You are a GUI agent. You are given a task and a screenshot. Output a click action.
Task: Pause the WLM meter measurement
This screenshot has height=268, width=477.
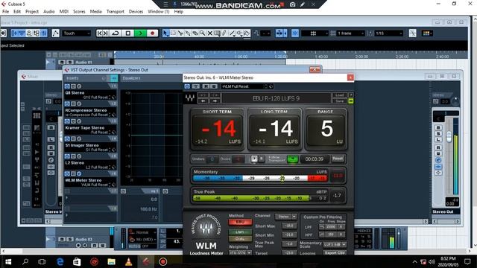(x=262, y=159)
